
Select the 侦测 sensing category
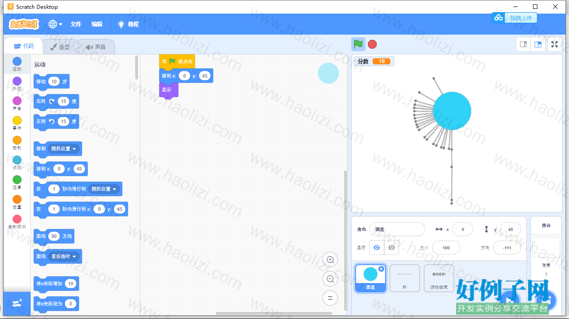pos(17,163)
